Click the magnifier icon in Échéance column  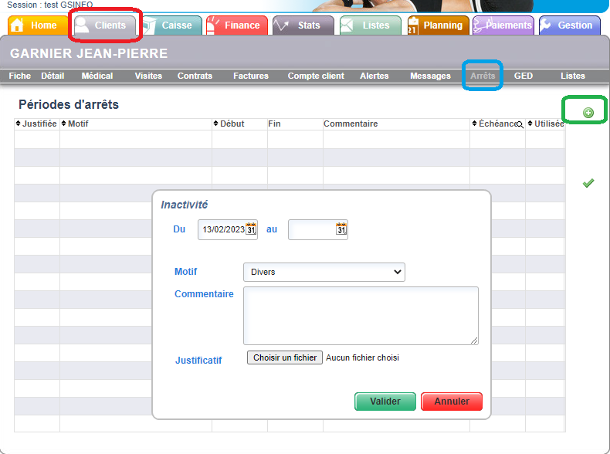click(x=520, y=124)
